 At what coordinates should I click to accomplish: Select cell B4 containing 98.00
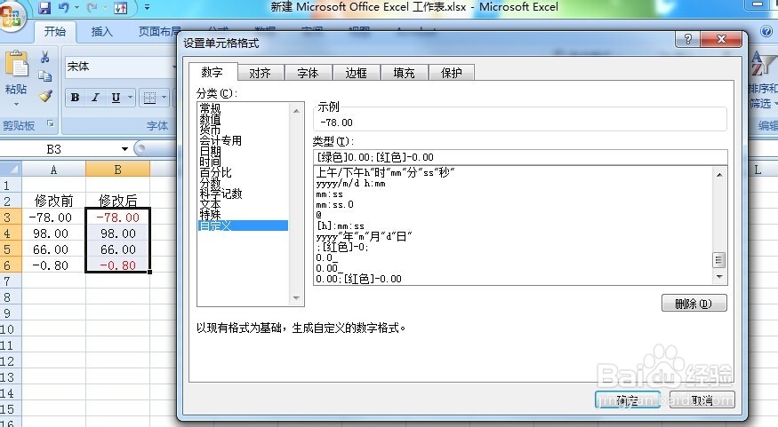point(117,233)
